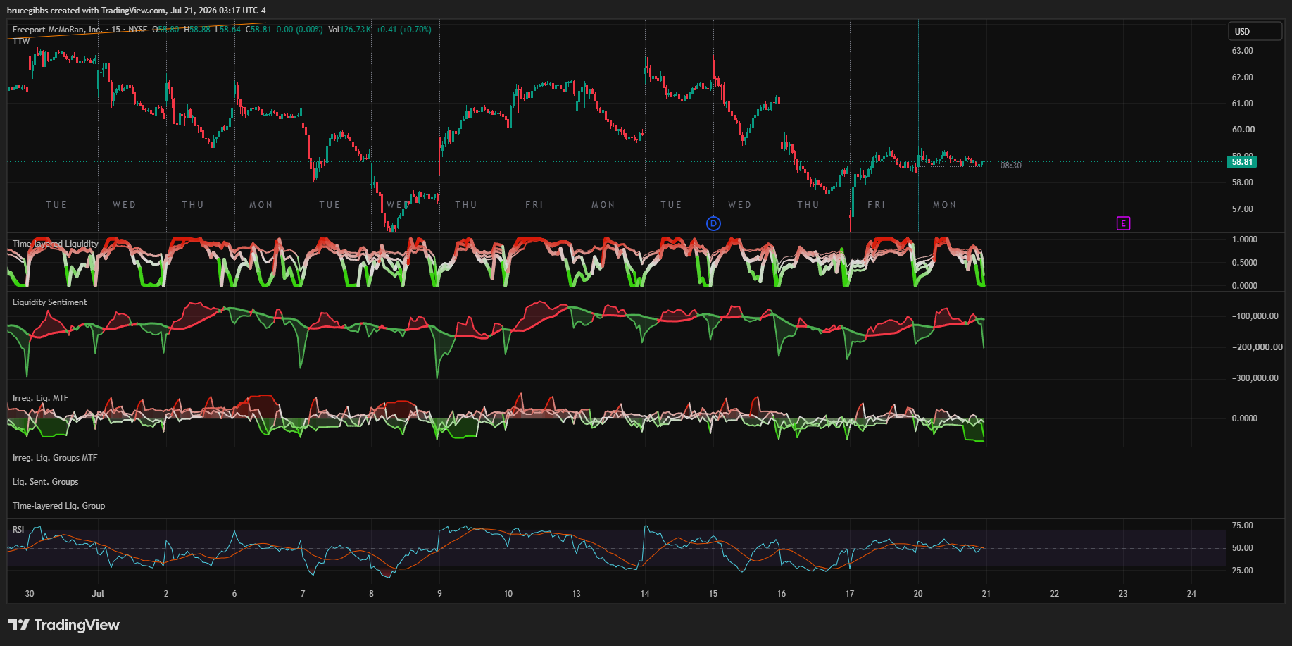The image size is (1292, 646).
Task: Click date 16 on the time axis
Action: 781,594
